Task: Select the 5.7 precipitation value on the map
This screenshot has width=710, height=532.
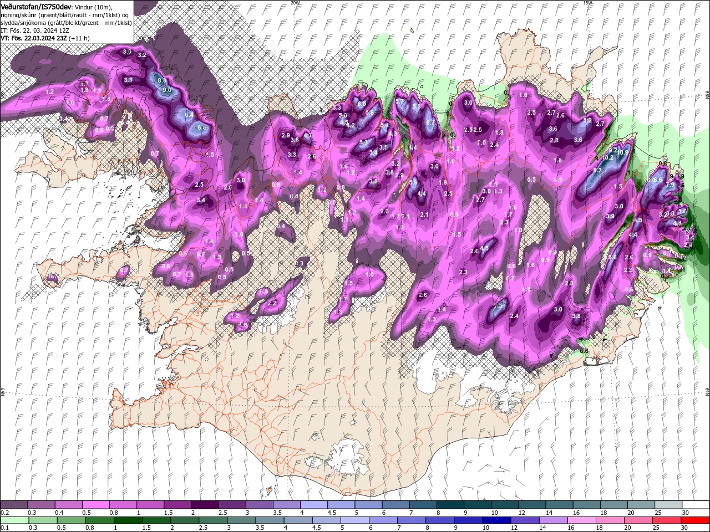Action: click(x=399, y=102)
